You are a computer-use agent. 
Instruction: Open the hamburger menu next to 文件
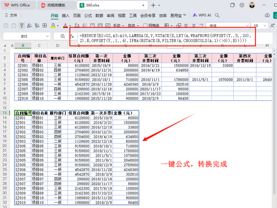click(6, 16)
